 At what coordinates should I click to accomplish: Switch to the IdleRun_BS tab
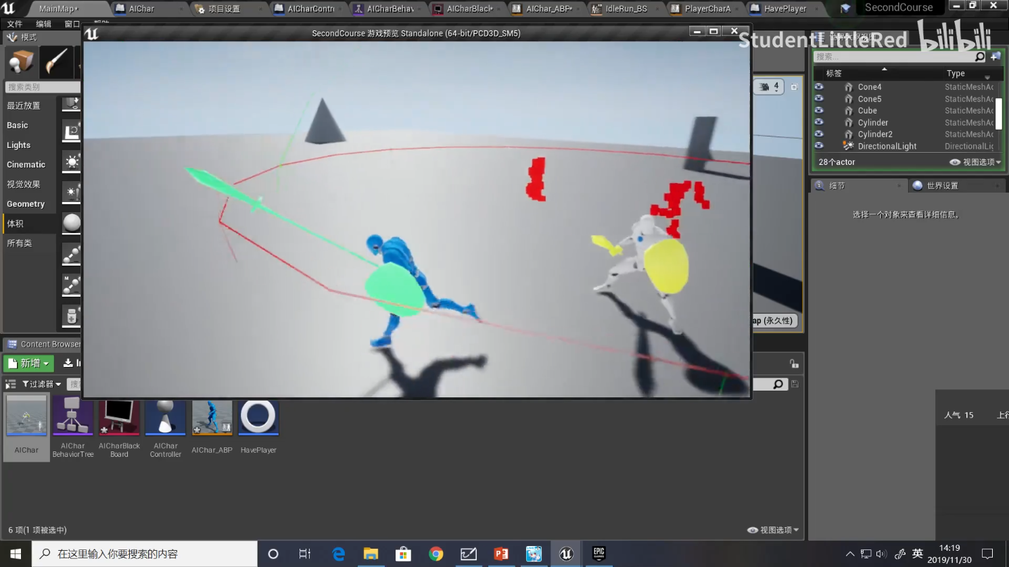(x=626, y=9)
